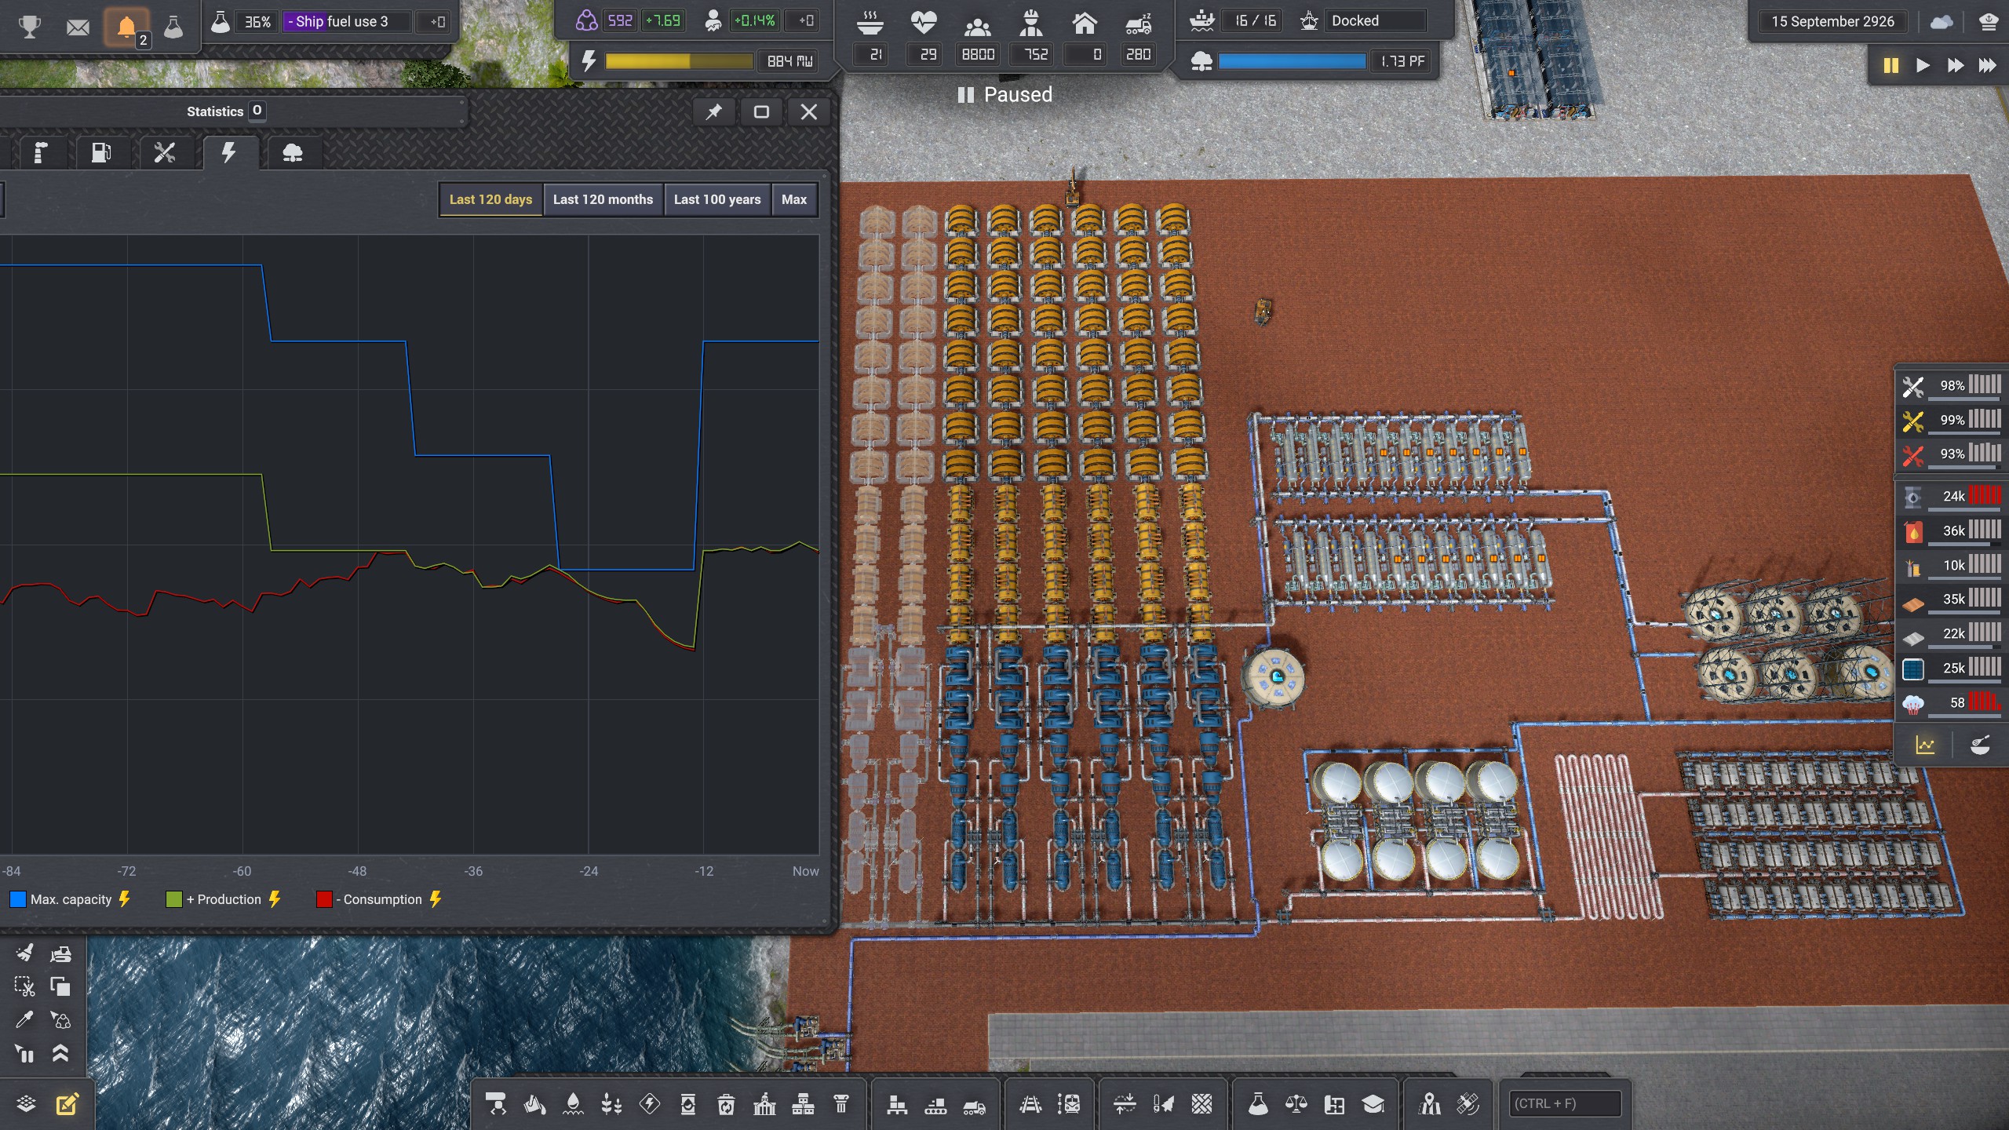Image resolution: width=2009 pixels, height=1130 pixels.
Task: Pause the game
Action: tap(1891, 65)
